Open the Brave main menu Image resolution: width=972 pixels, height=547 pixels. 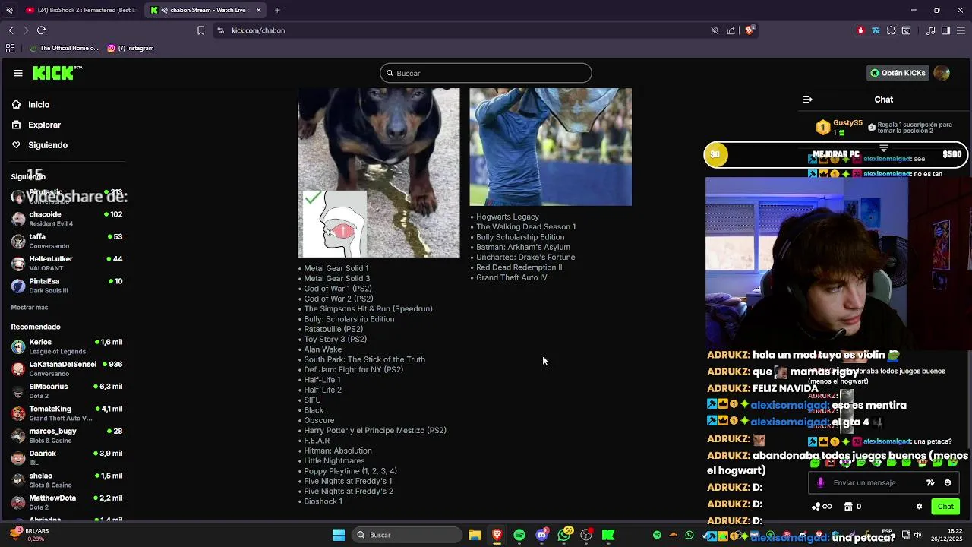(961, 30)
